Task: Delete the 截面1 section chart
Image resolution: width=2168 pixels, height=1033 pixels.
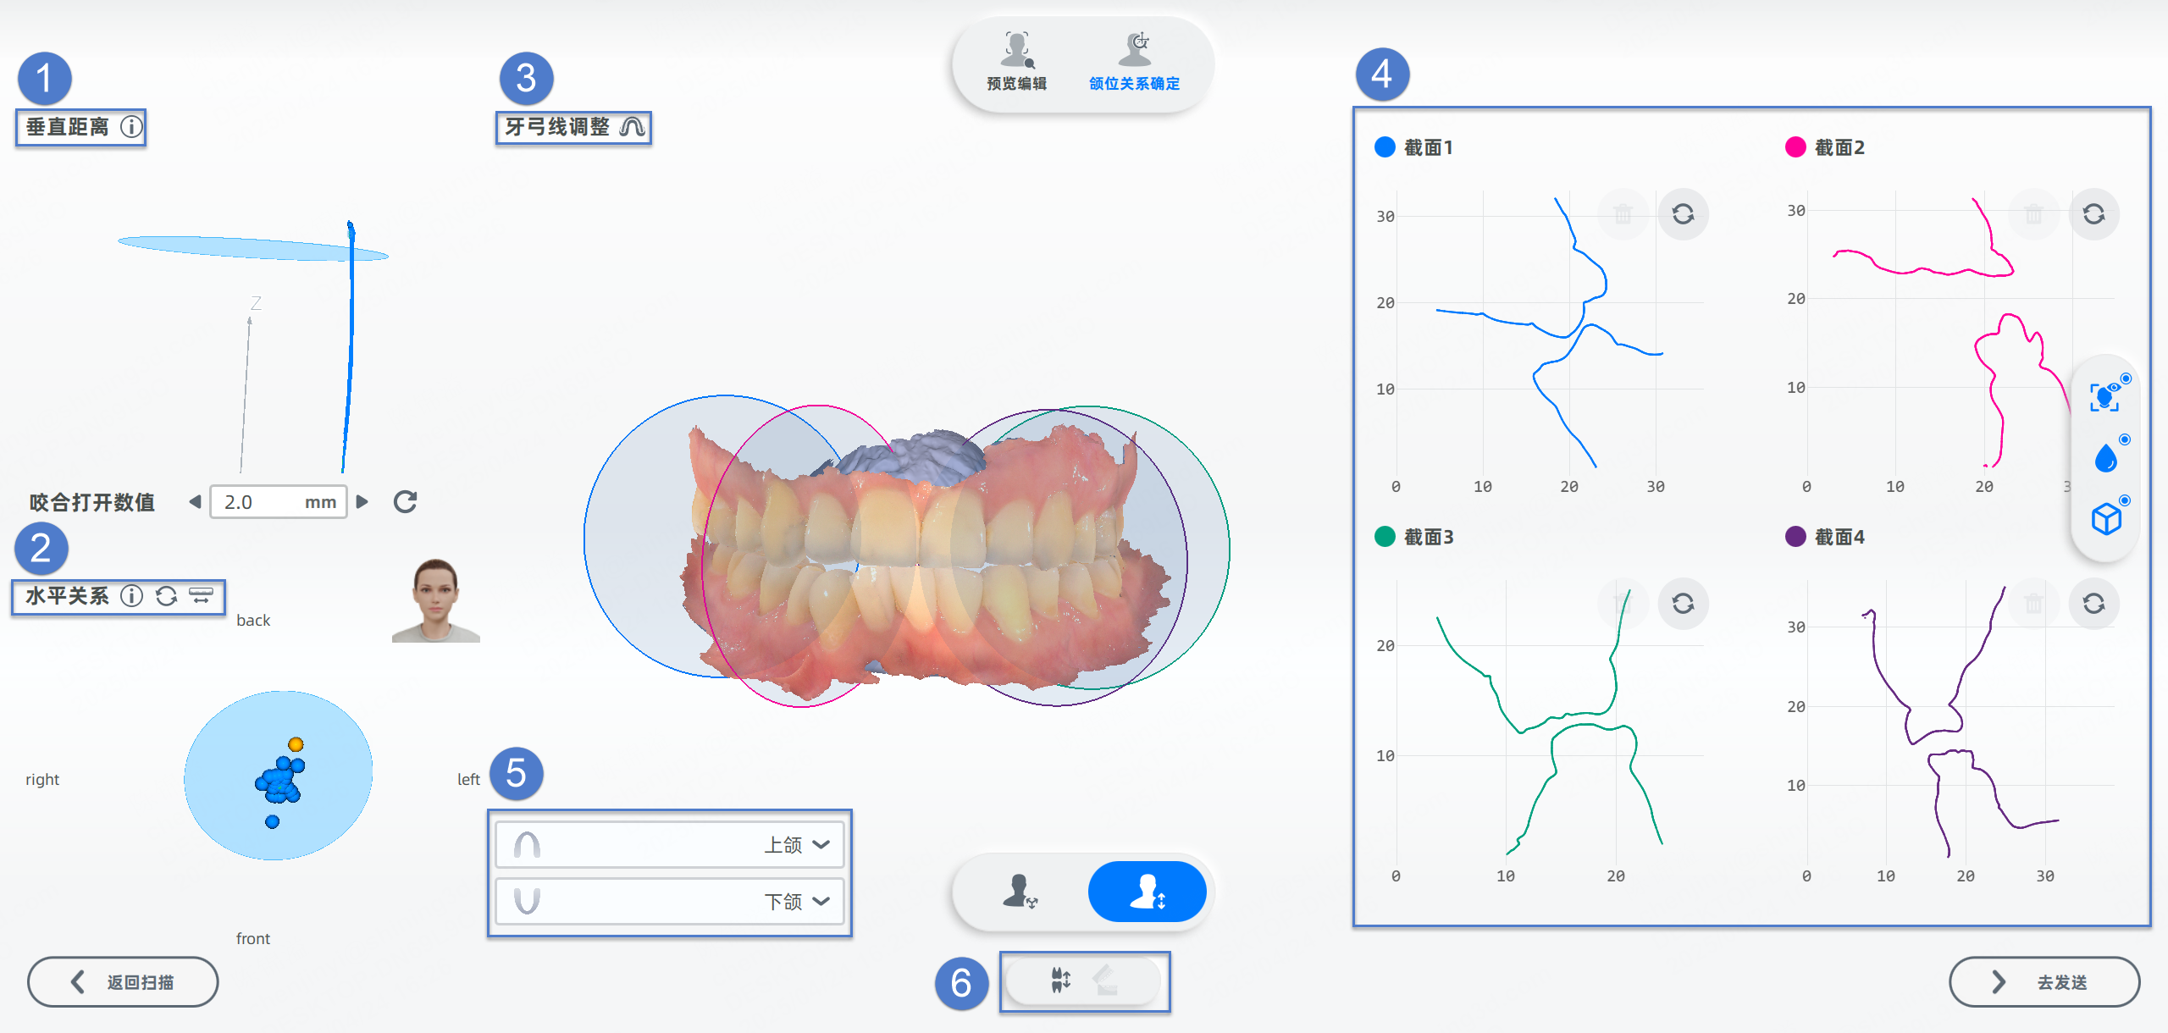Action: tap(1623, 214)
